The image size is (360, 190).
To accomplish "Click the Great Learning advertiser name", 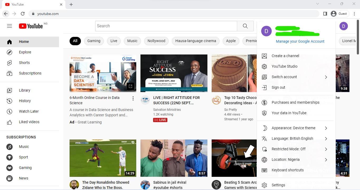I will (x=90, y=122).
